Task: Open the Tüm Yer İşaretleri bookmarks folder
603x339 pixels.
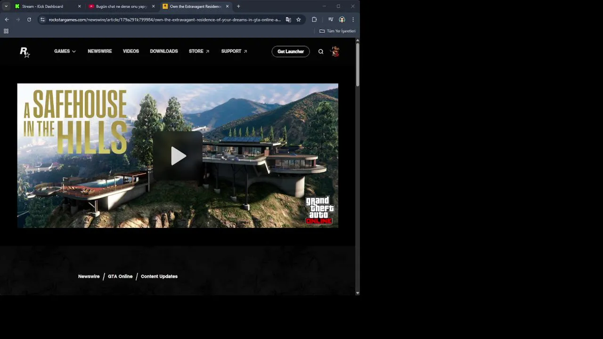Action: click(x=337, y=31)
